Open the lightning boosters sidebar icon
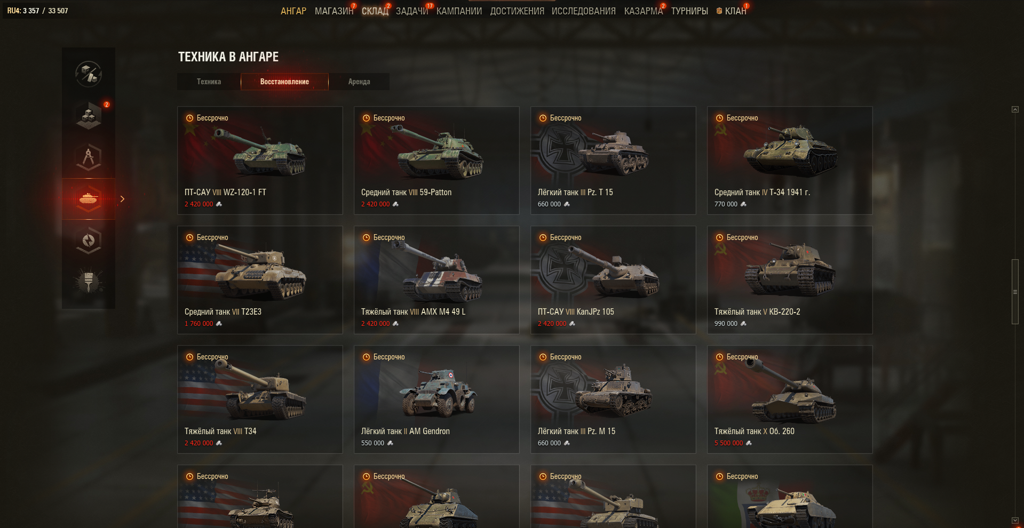The image size is (1024, 528). pyautogui.click(x=89, y=241)
